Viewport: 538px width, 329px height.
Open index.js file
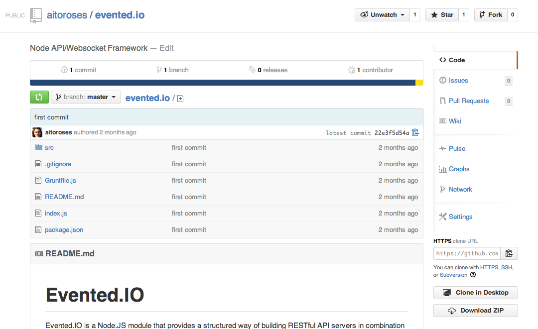coord(56,214)
